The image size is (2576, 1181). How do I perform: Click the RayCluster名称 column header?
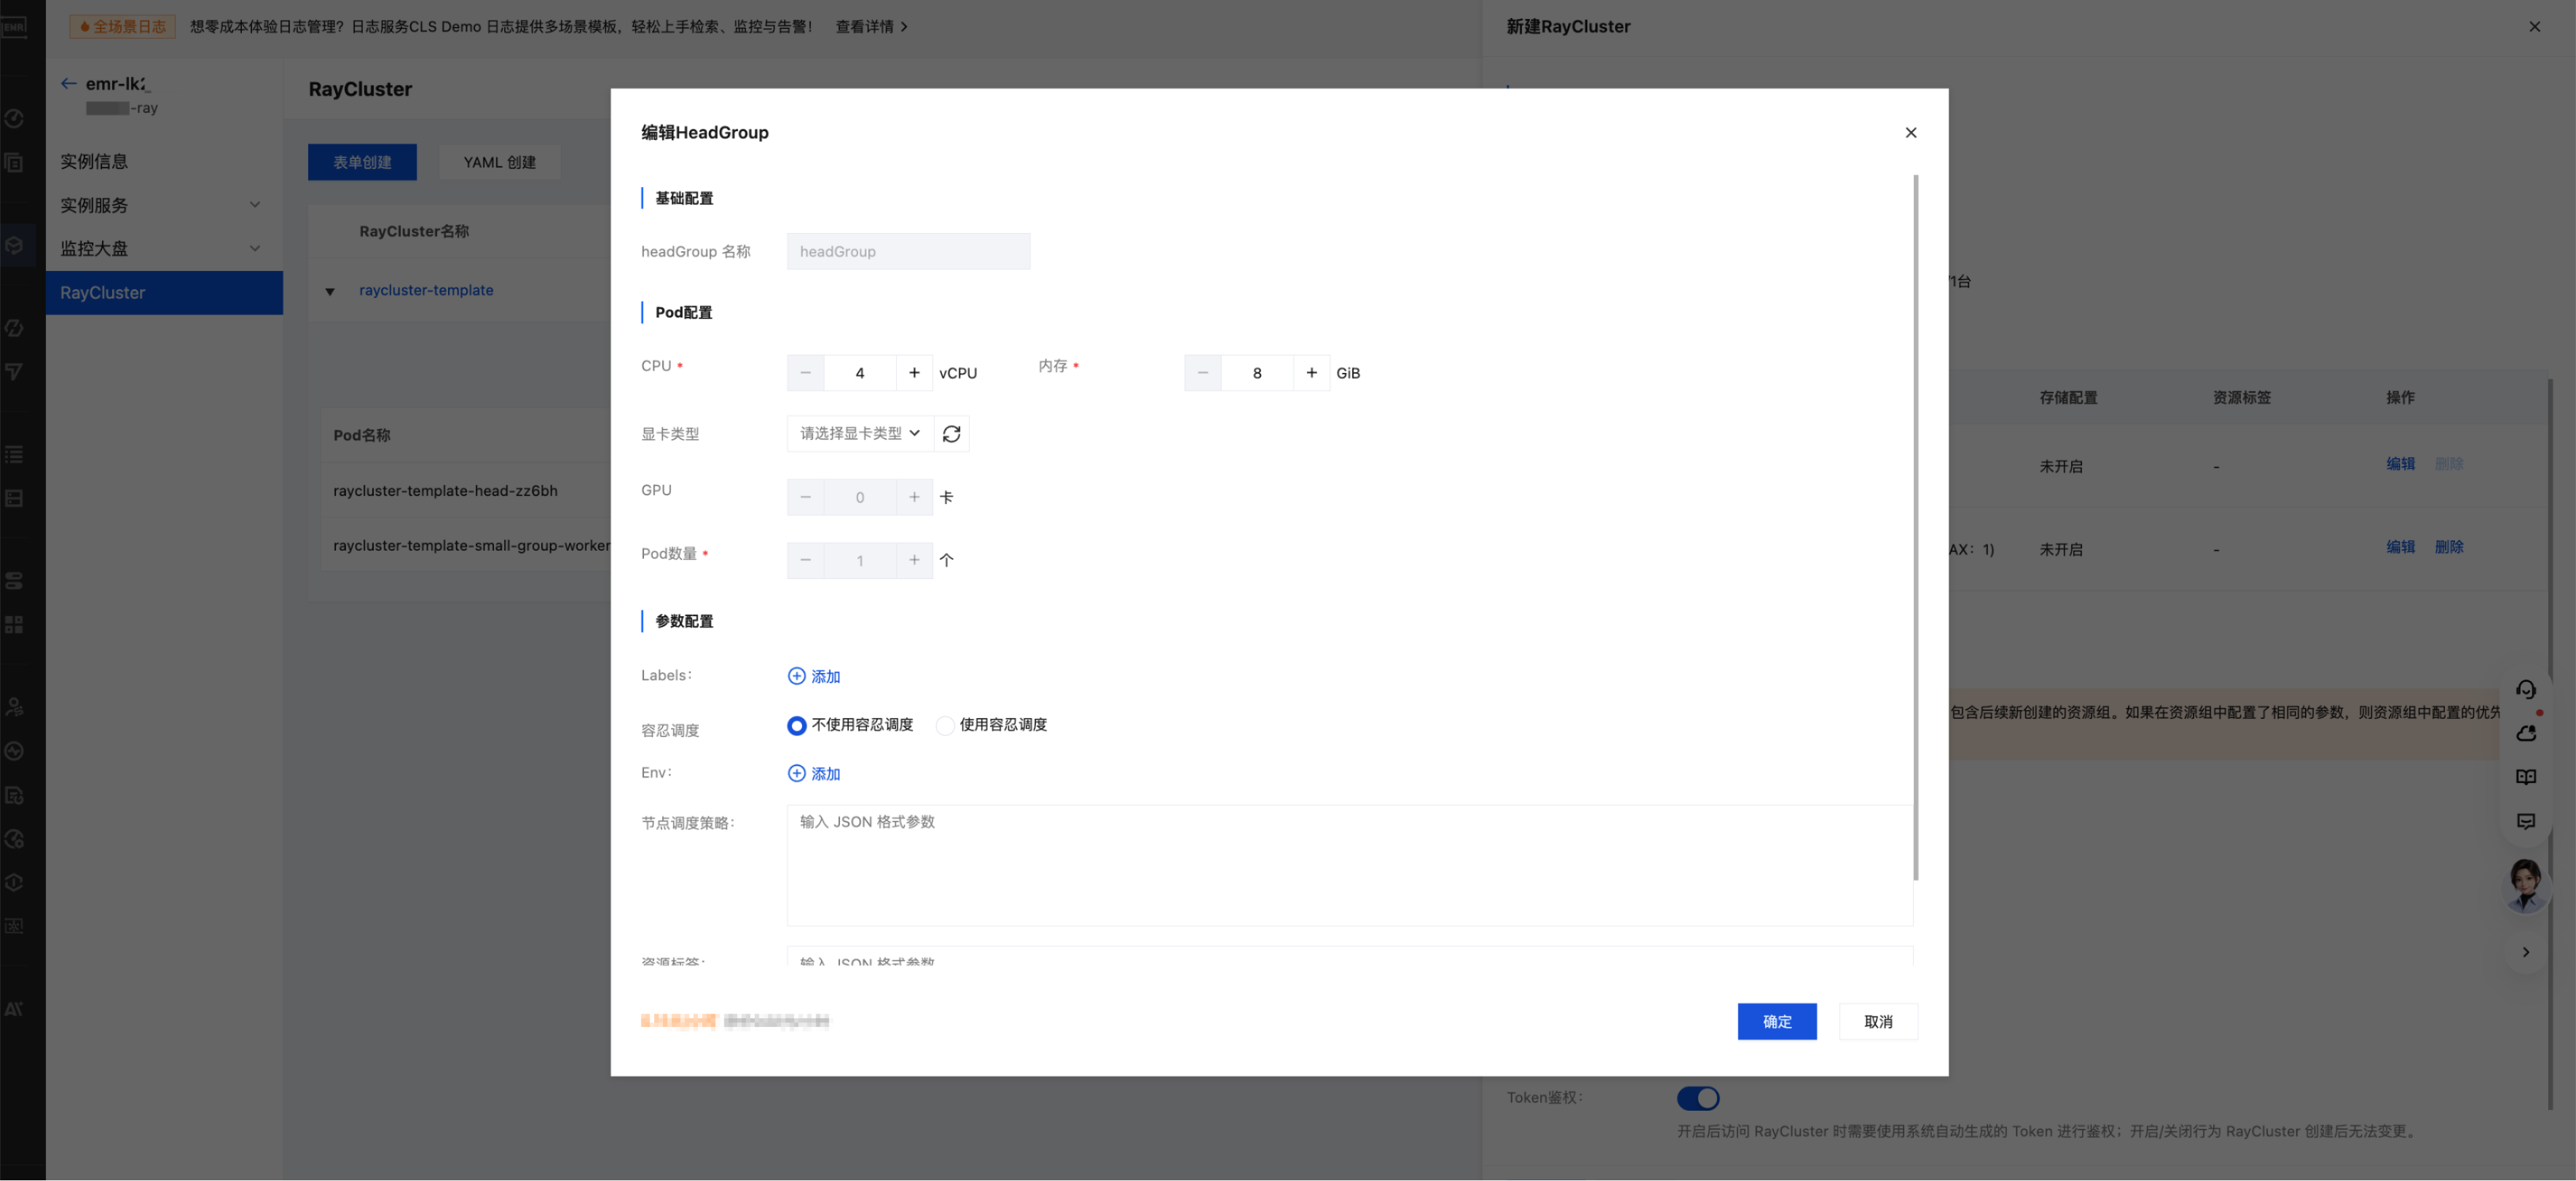pyautogui.click(x=414, y=231)
